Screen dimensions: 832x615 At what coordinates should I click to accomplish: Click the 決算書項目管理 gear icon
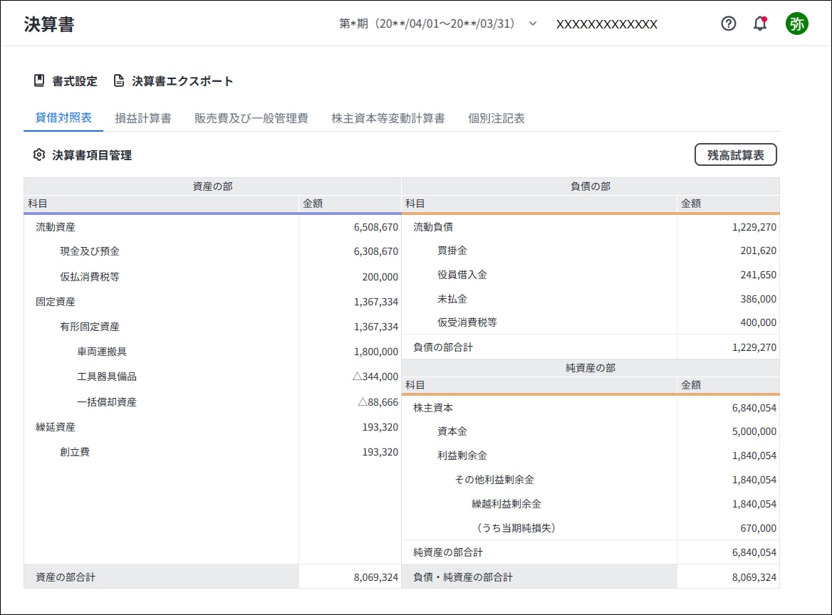tap(38, 154)
